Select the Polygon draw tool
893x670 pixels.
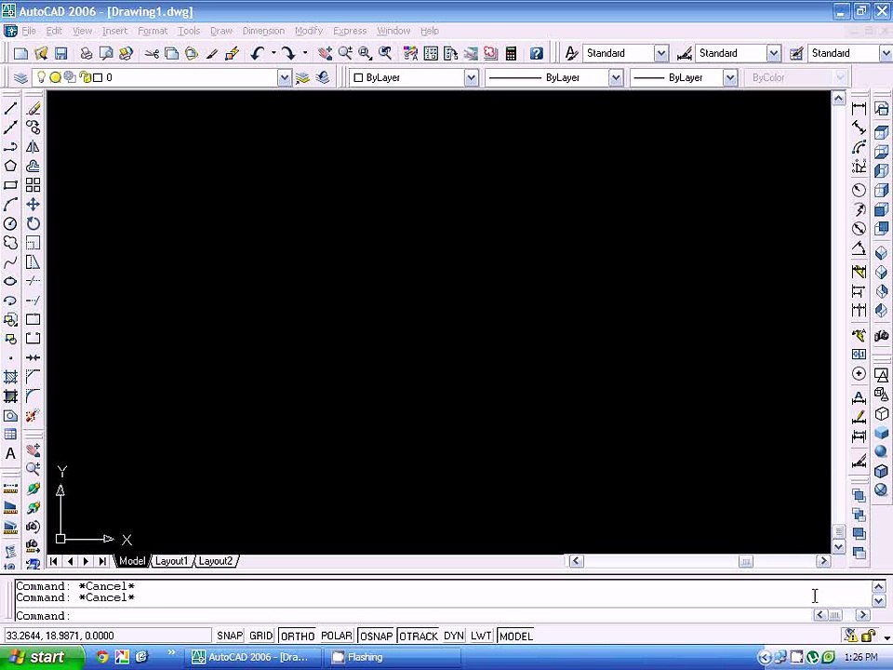10,166
